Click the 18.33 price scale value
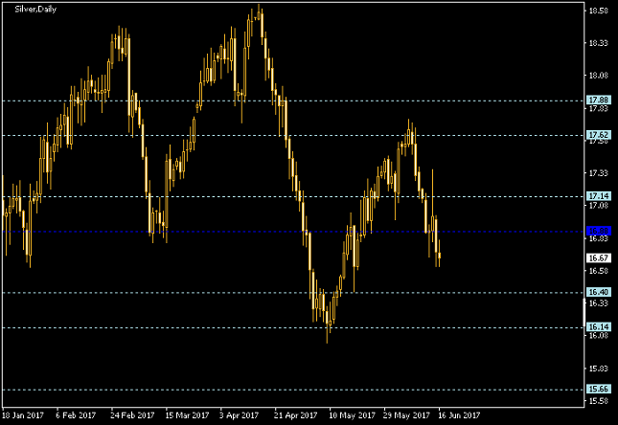Image resolution: width=618 pixels, height=425 pixels. [598, 43]
